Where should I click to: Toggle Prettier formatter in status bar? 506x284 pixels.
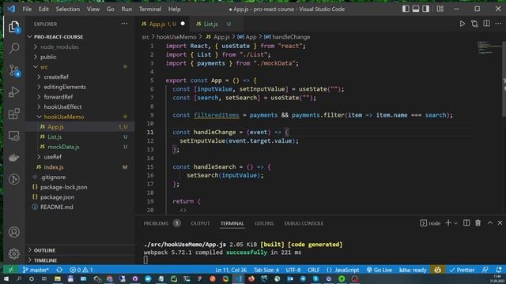point(462,270)
